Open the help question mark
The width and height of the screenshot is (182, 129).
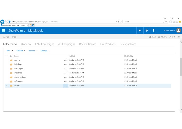(153, 31)
